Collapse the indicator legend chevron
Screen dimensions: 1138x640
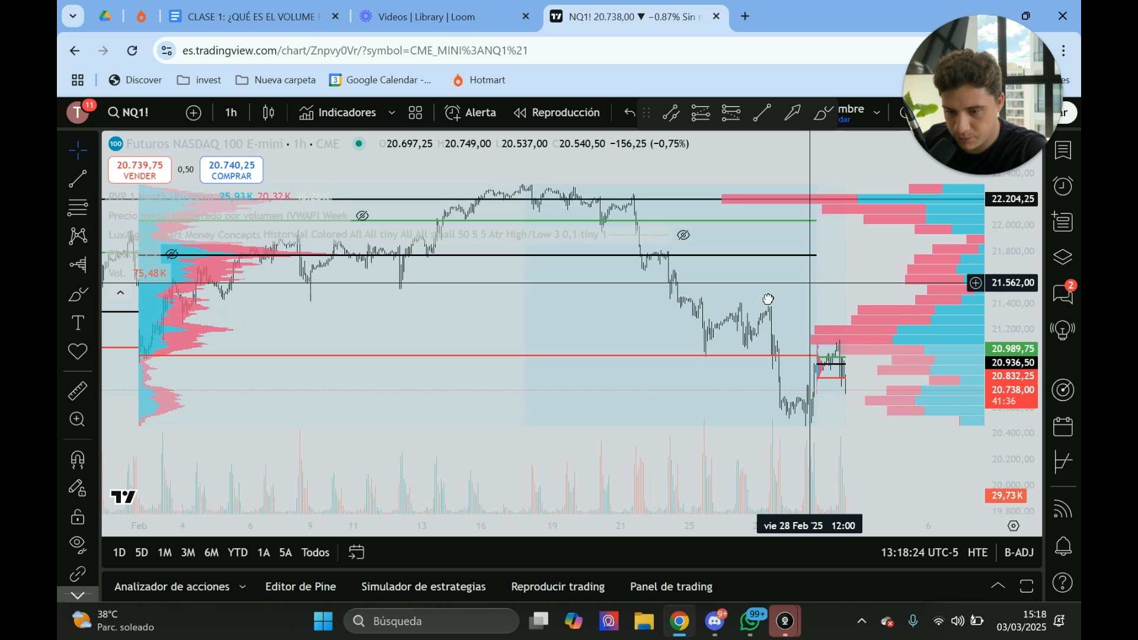120,293
